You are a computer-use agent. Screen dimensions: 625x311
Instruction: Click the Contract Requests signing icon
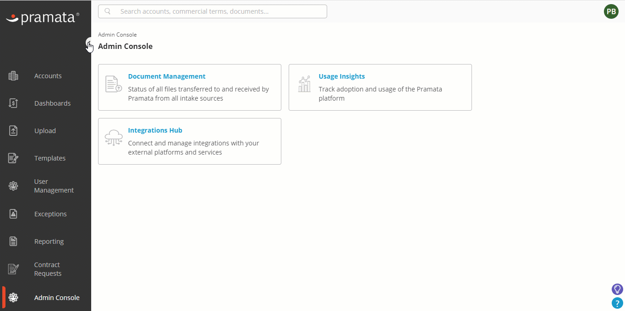[x=13, y=269]
